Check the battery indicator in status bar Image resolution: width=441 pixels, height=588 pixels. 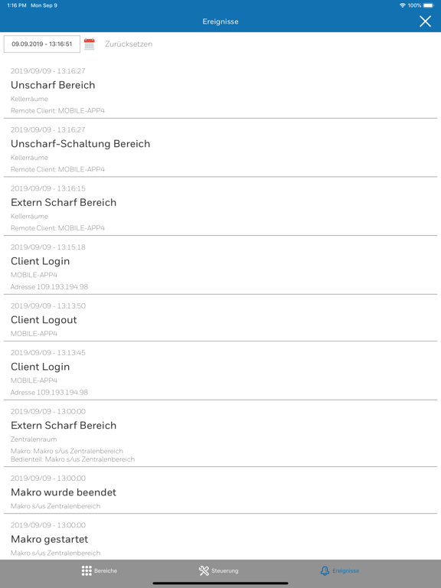(x=429, y=5)
